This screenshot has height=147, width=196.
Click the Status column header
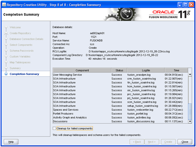click(119, 70)
